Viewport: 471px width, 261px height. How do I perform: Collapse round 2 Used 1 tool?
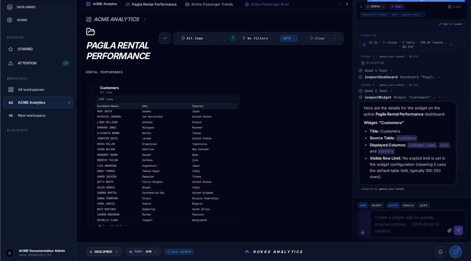392,91
